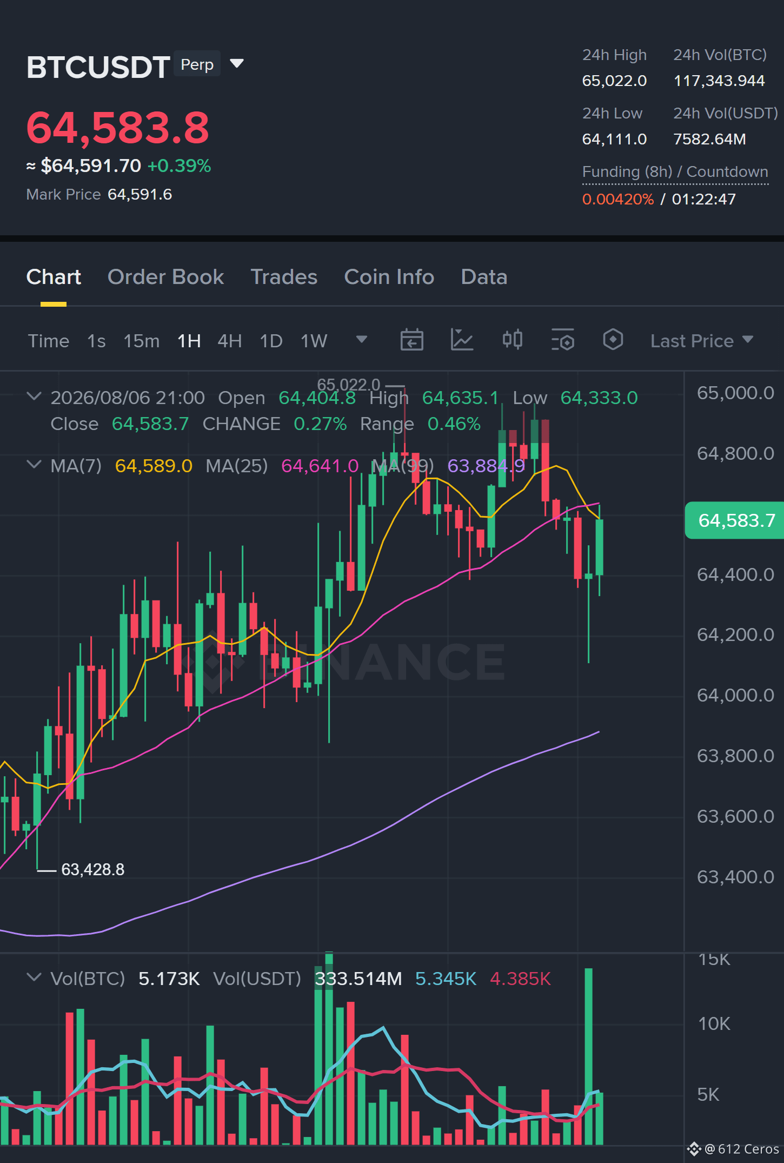Tap the volume MA value 4.385K

click(x=520, y=979)
